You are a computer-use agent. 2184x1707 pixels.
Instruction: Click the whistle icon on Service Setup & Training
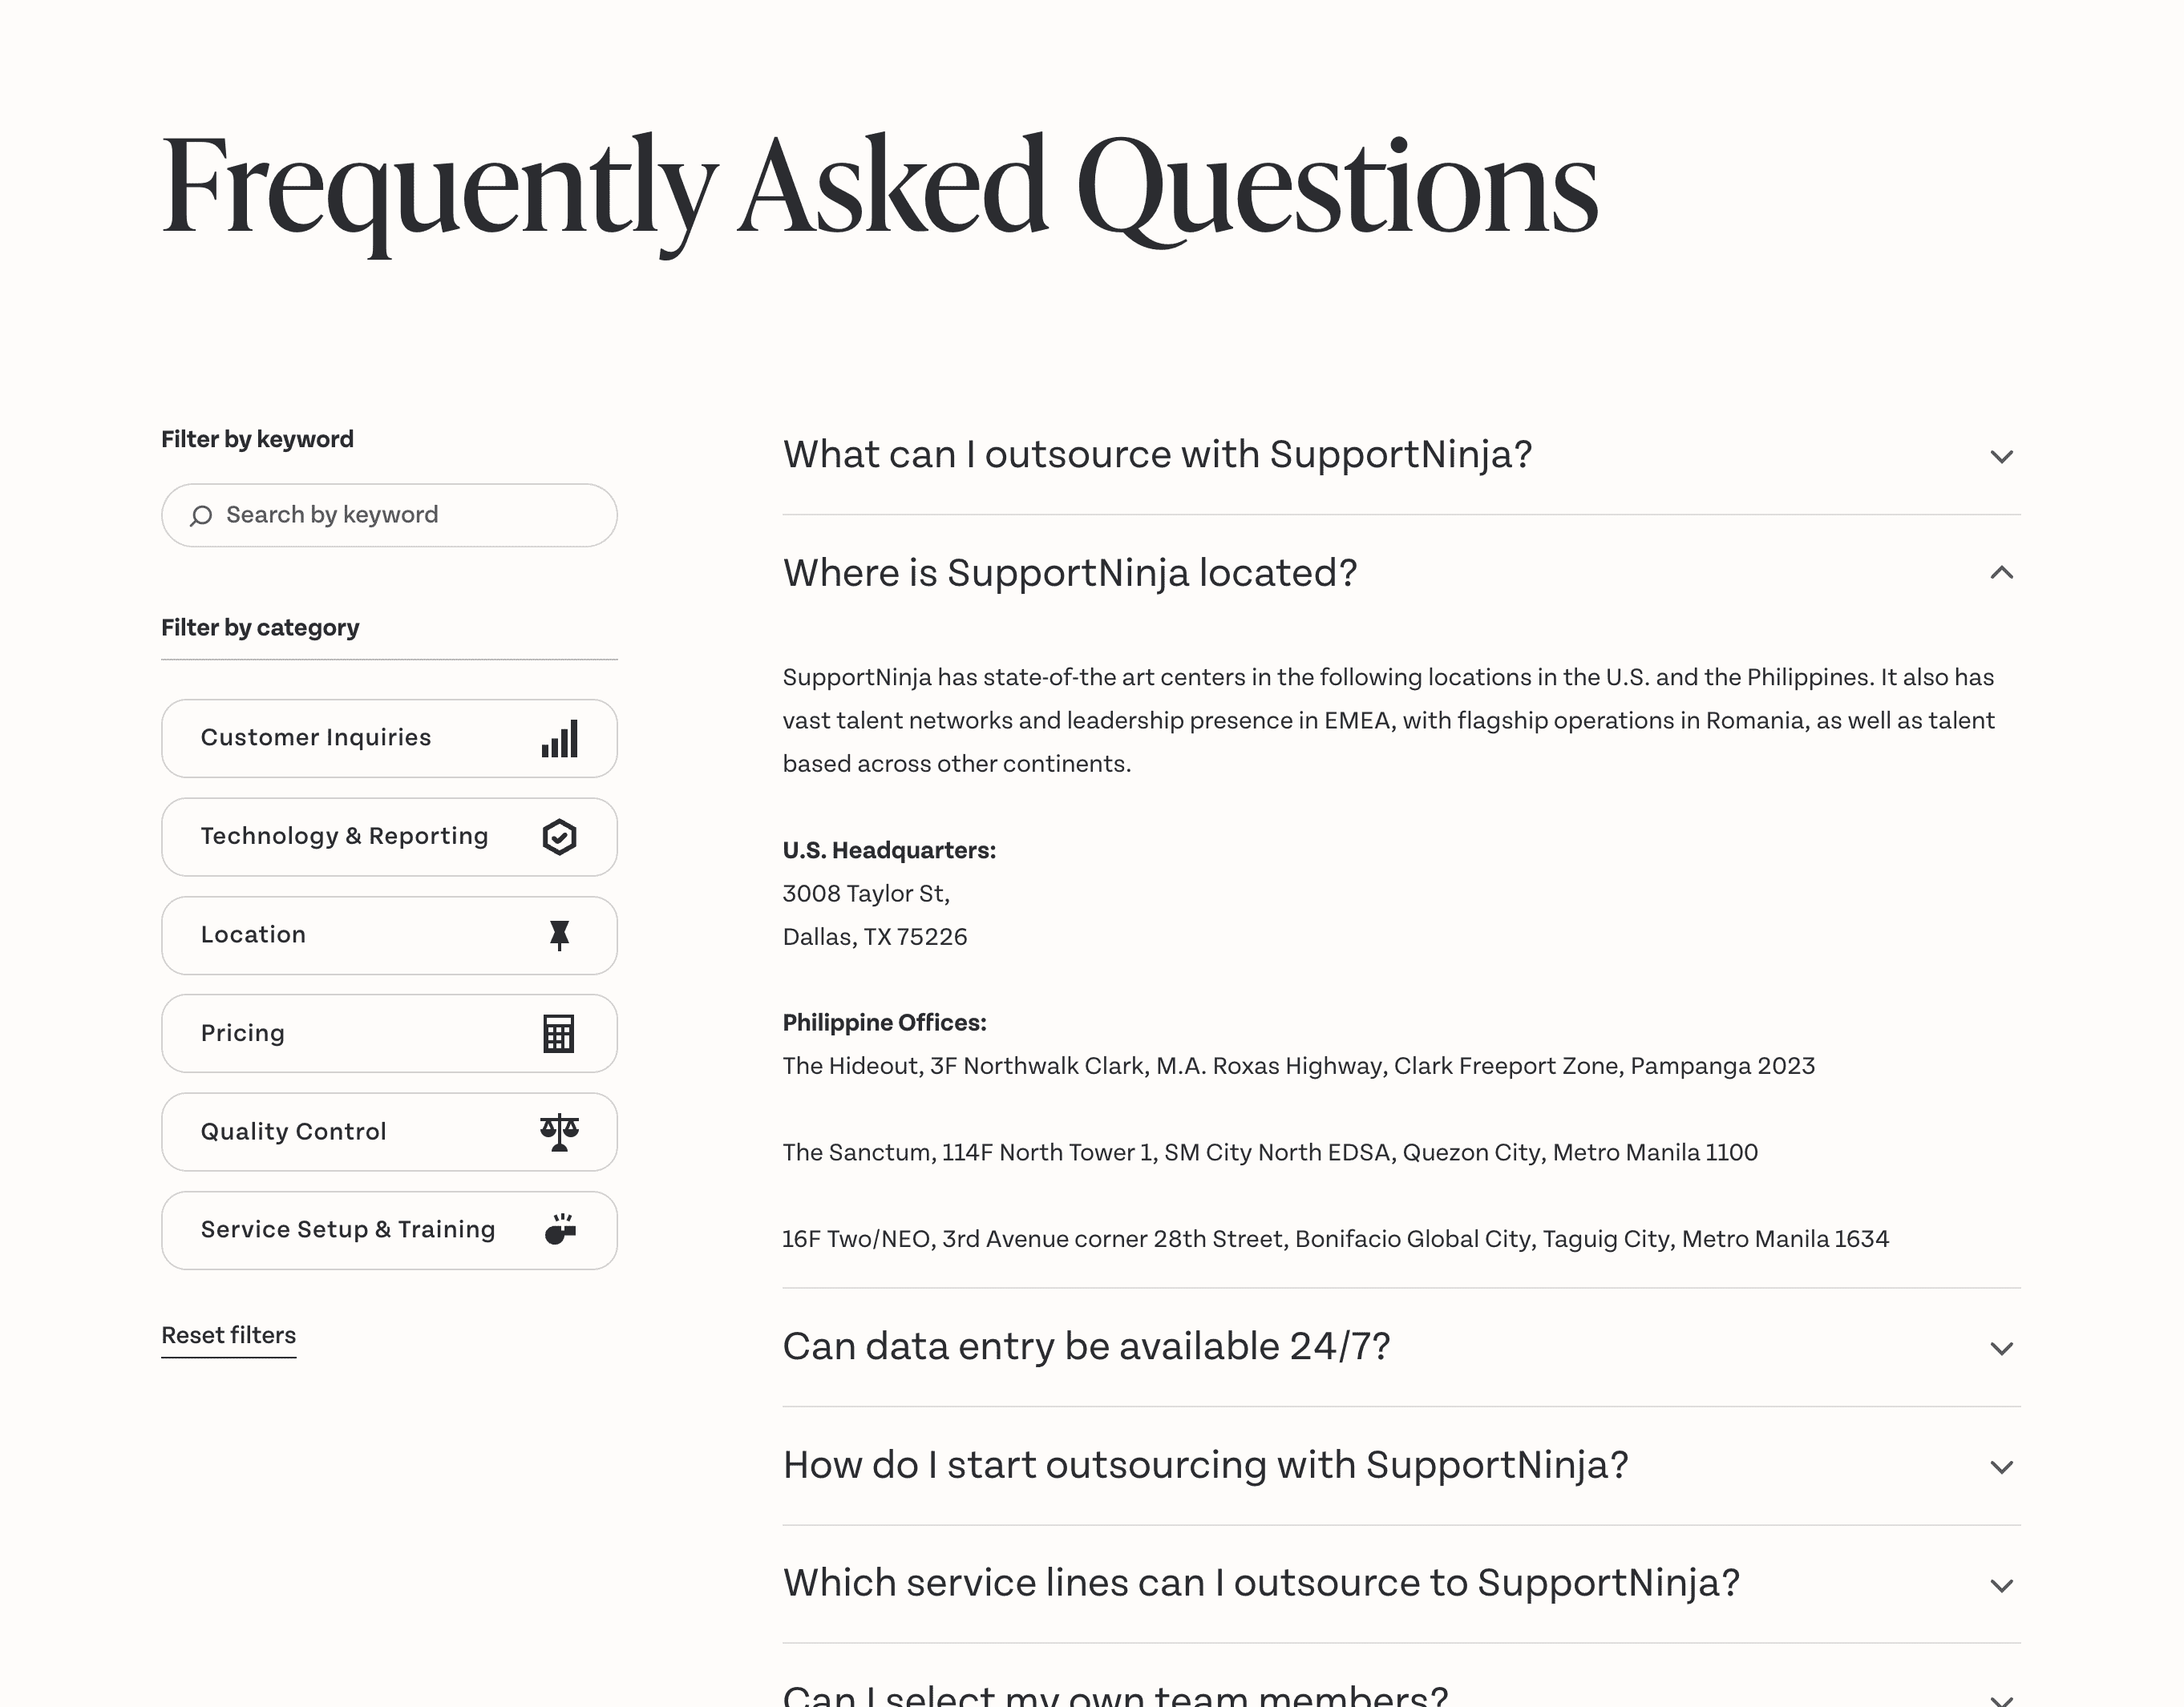[x=560, y=1229]
